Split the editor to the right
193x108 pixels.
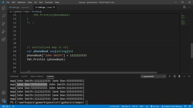[184, 7]
